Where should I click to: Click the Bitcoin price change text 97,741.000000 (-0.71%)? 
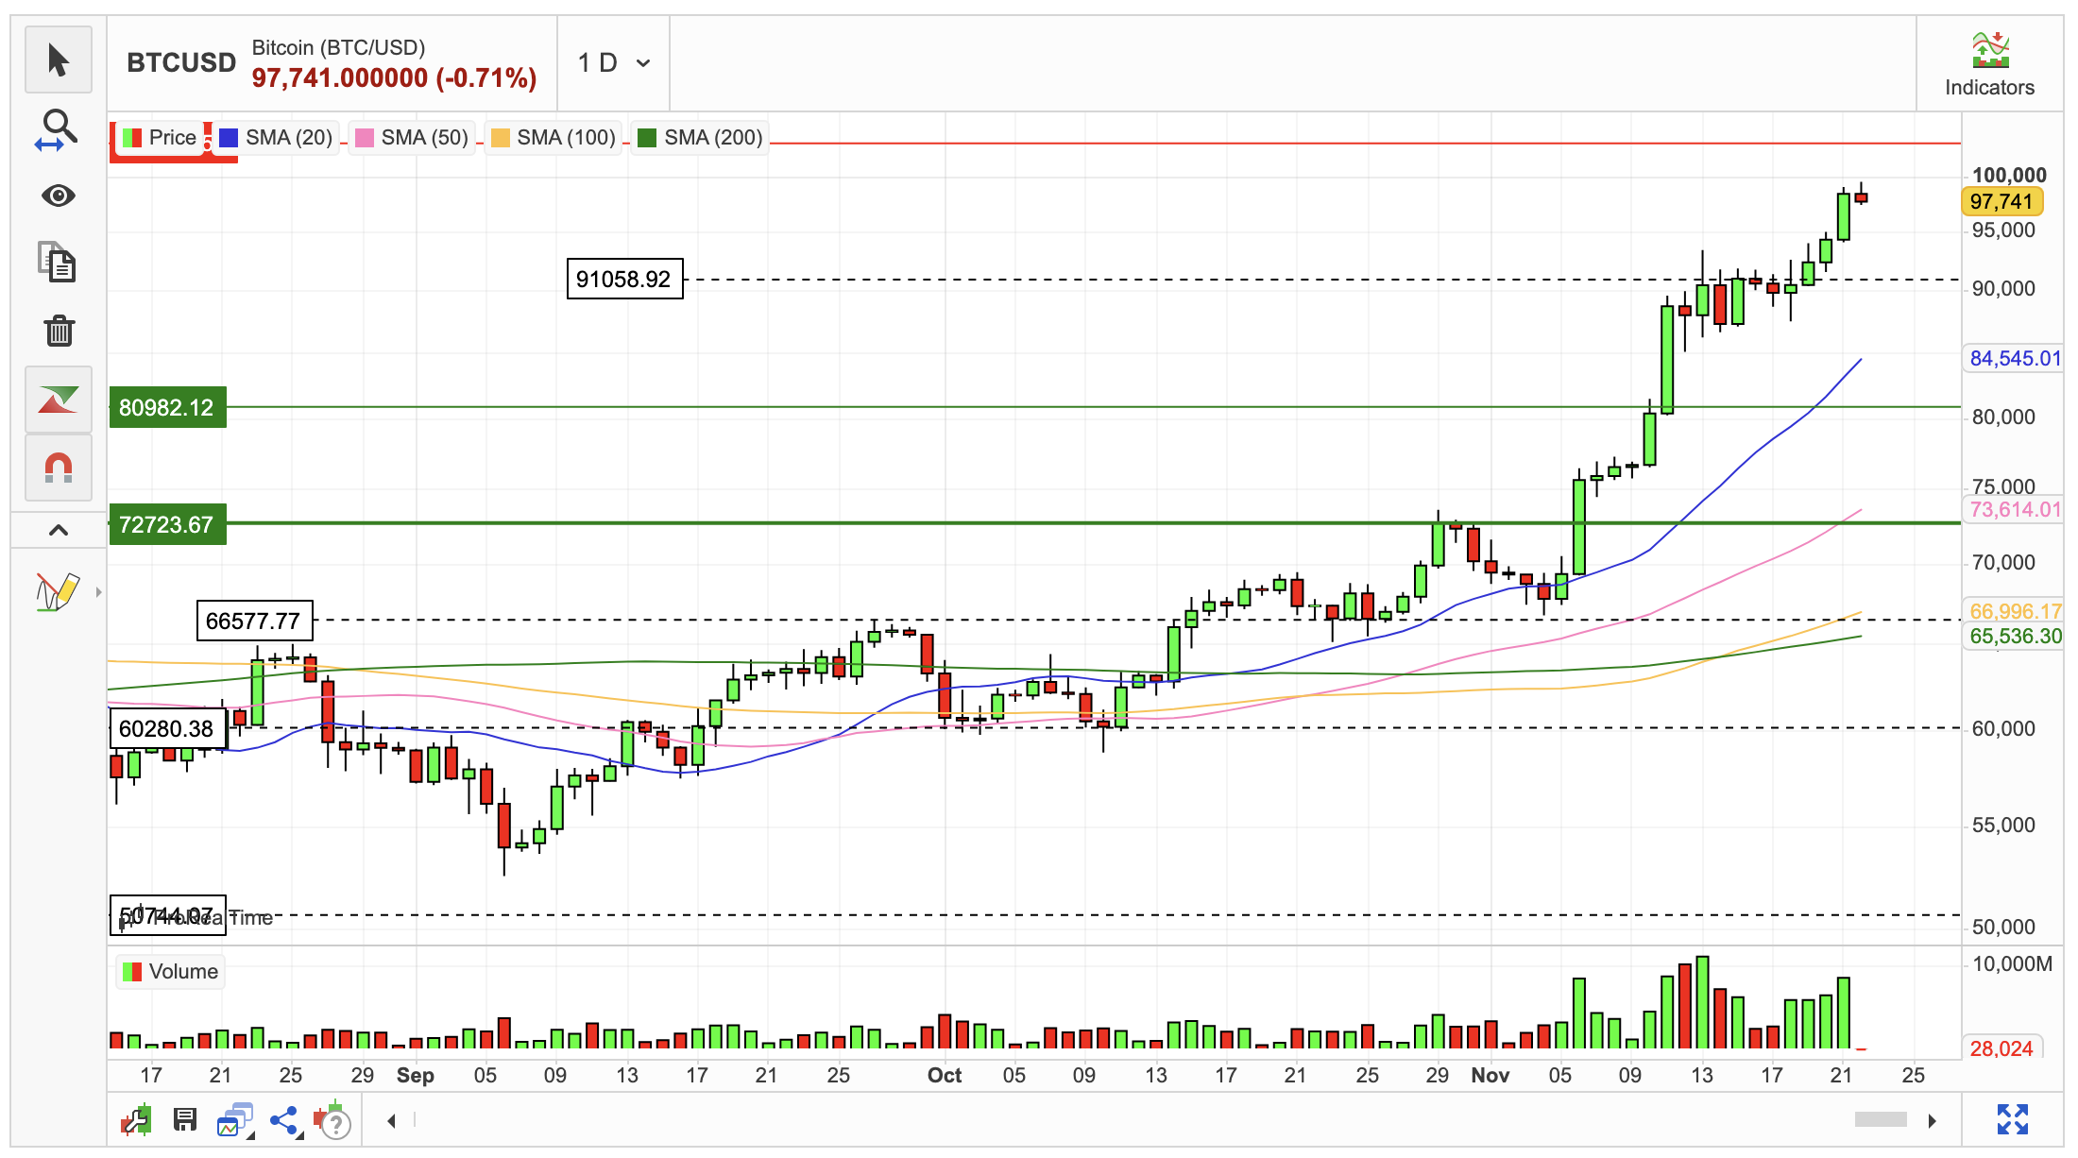[x=394, y=77]
